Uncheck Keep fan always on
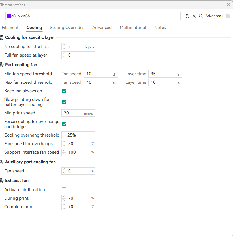Screen dimensions: 233x236 (x=64, y=91)
